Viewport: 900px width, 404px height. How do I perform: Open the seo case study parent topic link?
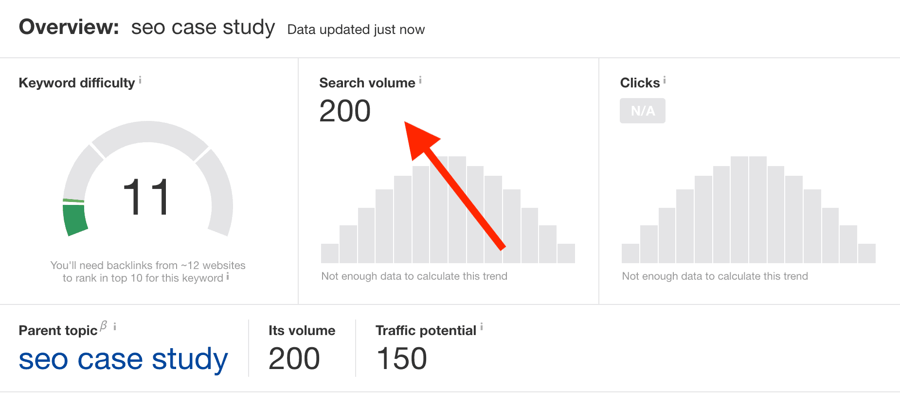(x=123, y=359)
